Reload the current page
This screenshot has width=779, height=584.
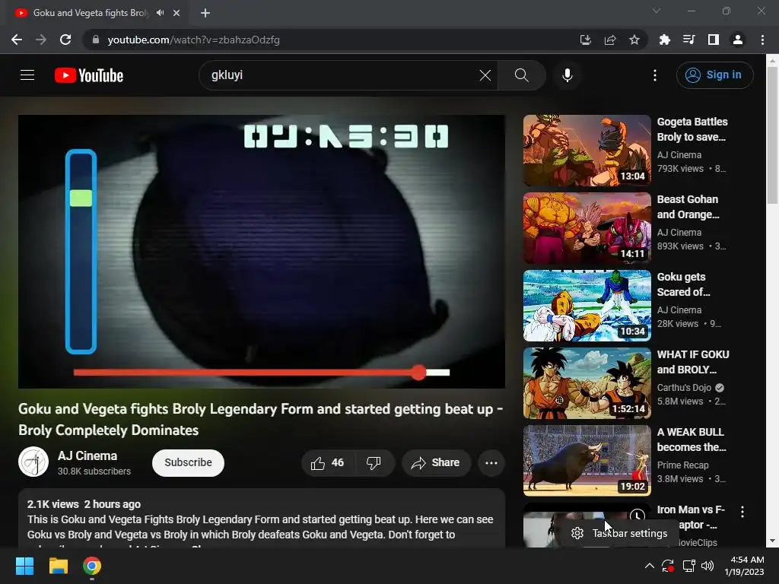(x=65, y=40)
